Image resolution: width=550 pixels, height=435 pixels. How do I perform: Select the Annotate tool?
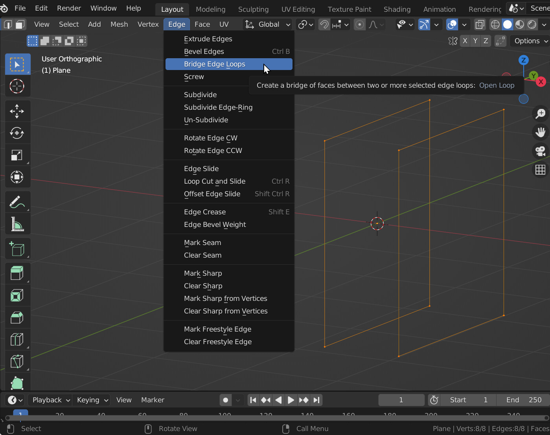pos(17,203)
